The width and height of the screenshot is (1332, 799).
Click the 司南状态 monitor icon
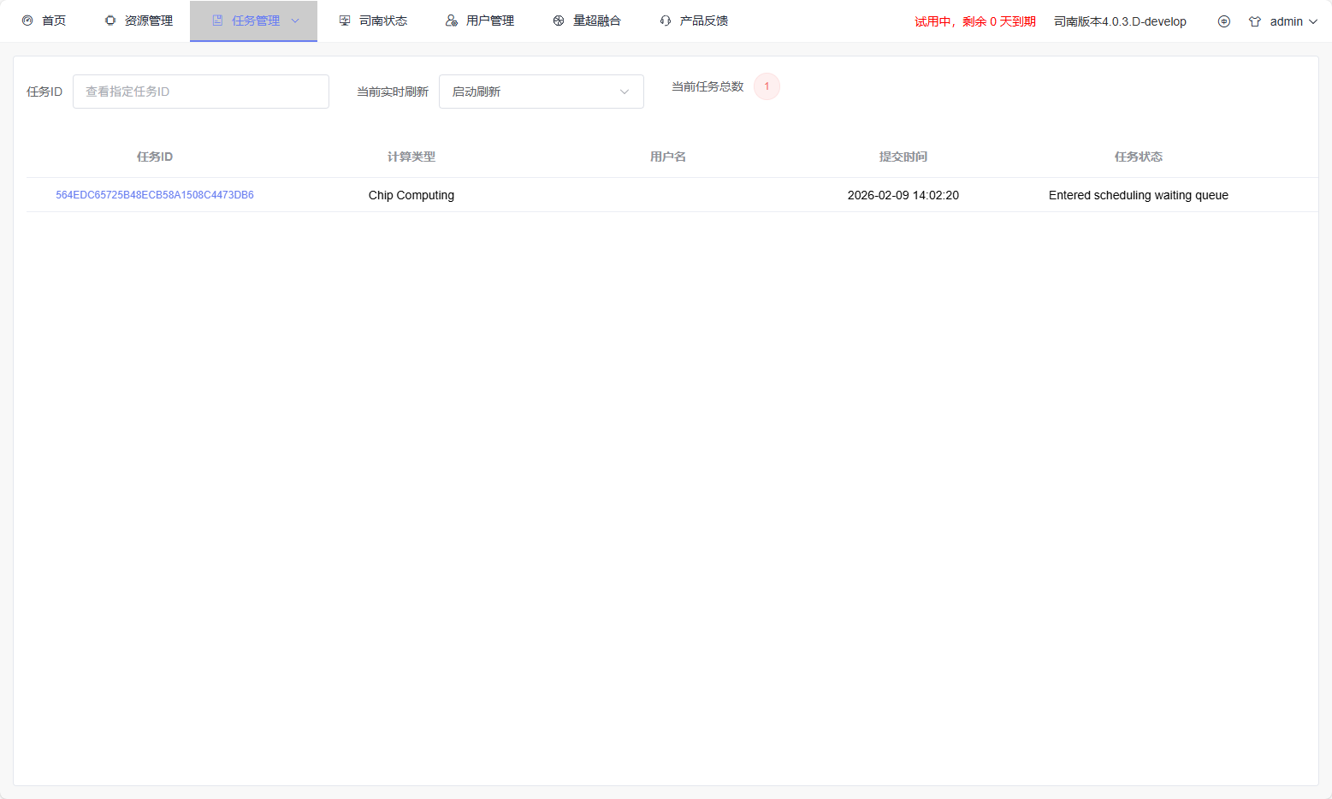[x=345, y=21]
